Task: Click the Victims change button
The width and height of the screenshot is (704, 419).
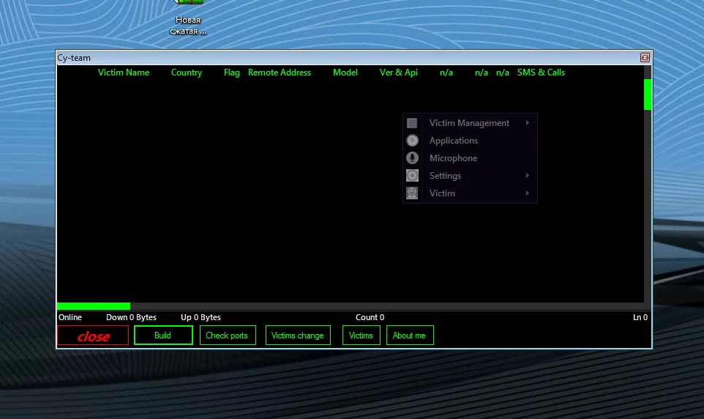Action: tap(297, 335)
